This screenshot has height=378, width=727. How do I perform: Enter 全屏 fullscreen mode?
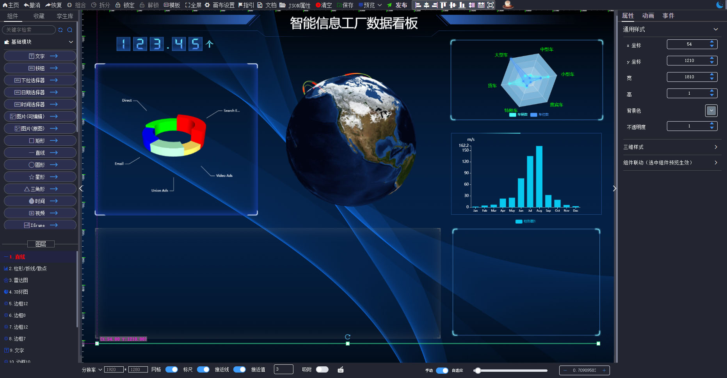tap(193, 5)
